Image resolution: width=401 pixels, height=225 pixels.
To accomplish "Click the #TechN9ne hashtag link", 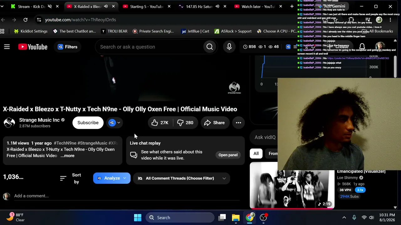I will pos(65,143).
